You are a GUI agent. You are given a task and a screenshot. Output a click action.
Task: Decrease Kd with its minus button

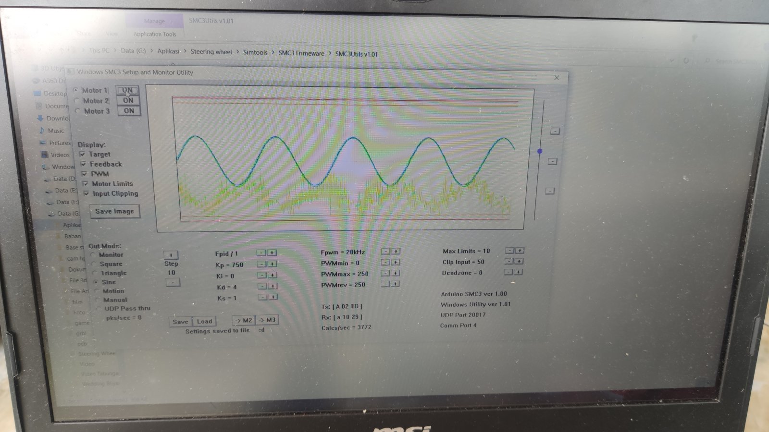pos(262,286)
